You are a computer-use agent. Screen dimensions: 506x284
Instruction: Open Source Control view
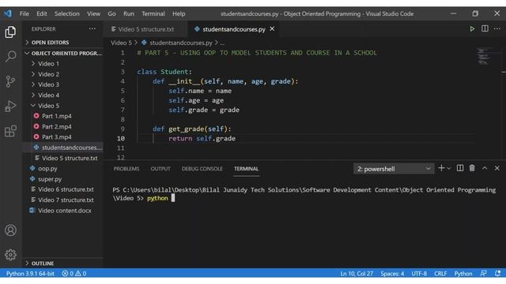click(10, 81)
